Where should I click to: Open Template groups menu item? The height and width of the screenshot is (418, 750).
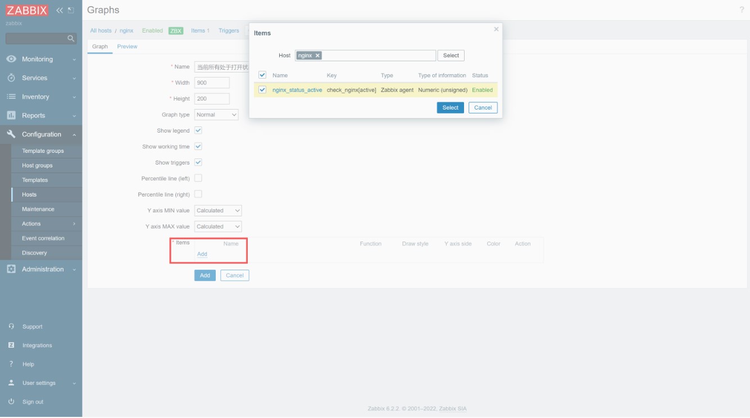[x=43, y=151]
